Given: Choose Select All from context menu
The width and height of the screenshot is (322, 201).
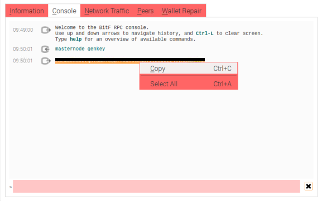Looking at the screenshot, I should [x=189, y=84].
